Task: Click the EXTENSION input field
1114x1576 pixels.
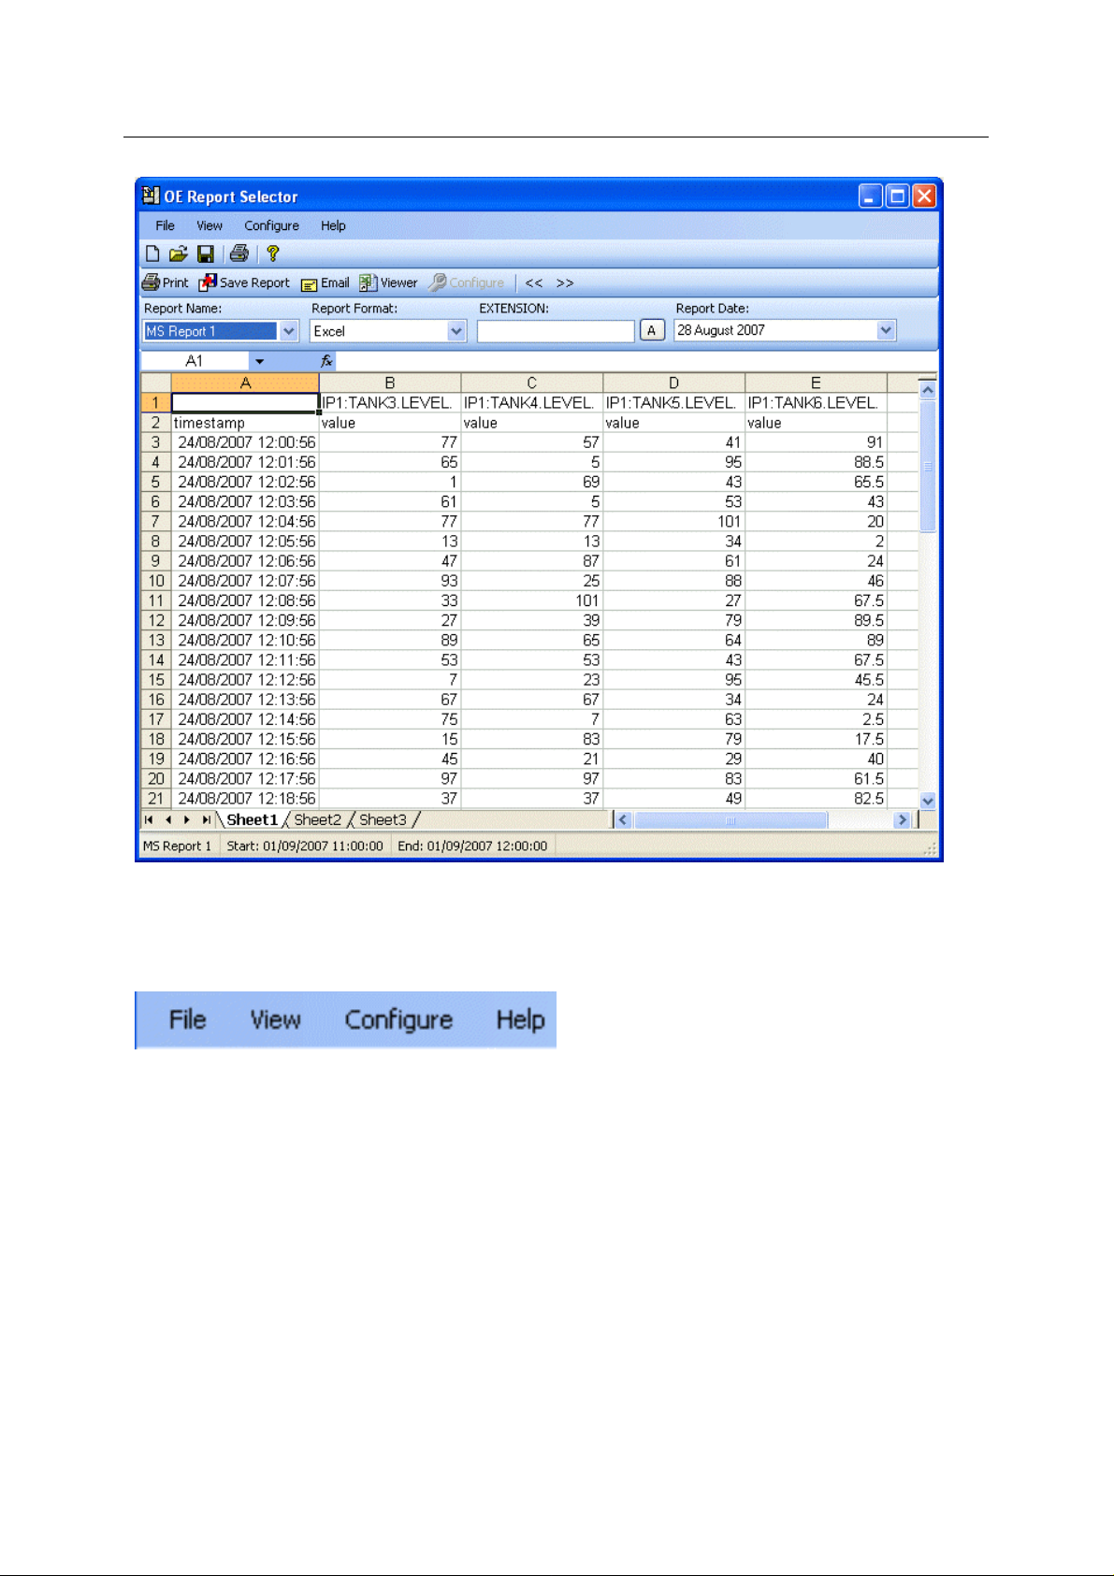Action: (x=556, y=331)
